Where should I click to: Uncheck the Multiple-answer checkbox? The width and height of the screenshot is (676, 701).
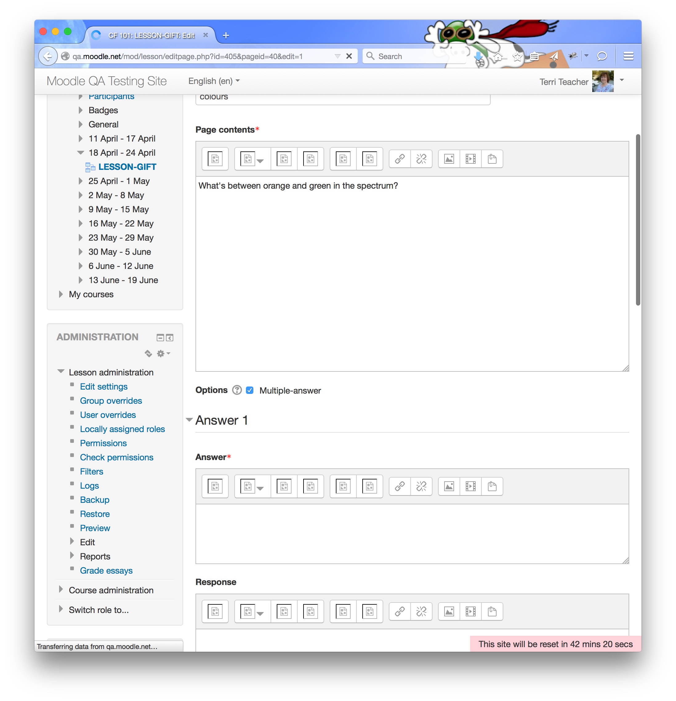pos(250,390)
